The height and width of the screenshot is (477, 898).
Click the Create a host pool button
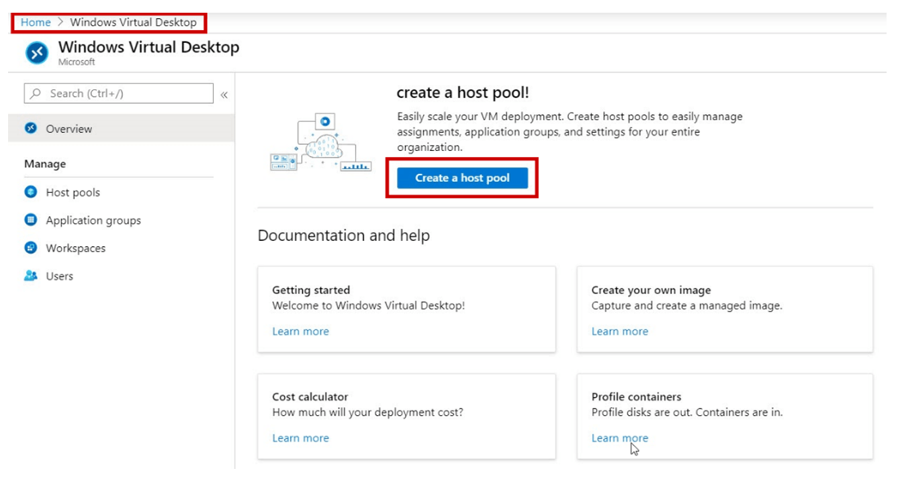point(462,178)
